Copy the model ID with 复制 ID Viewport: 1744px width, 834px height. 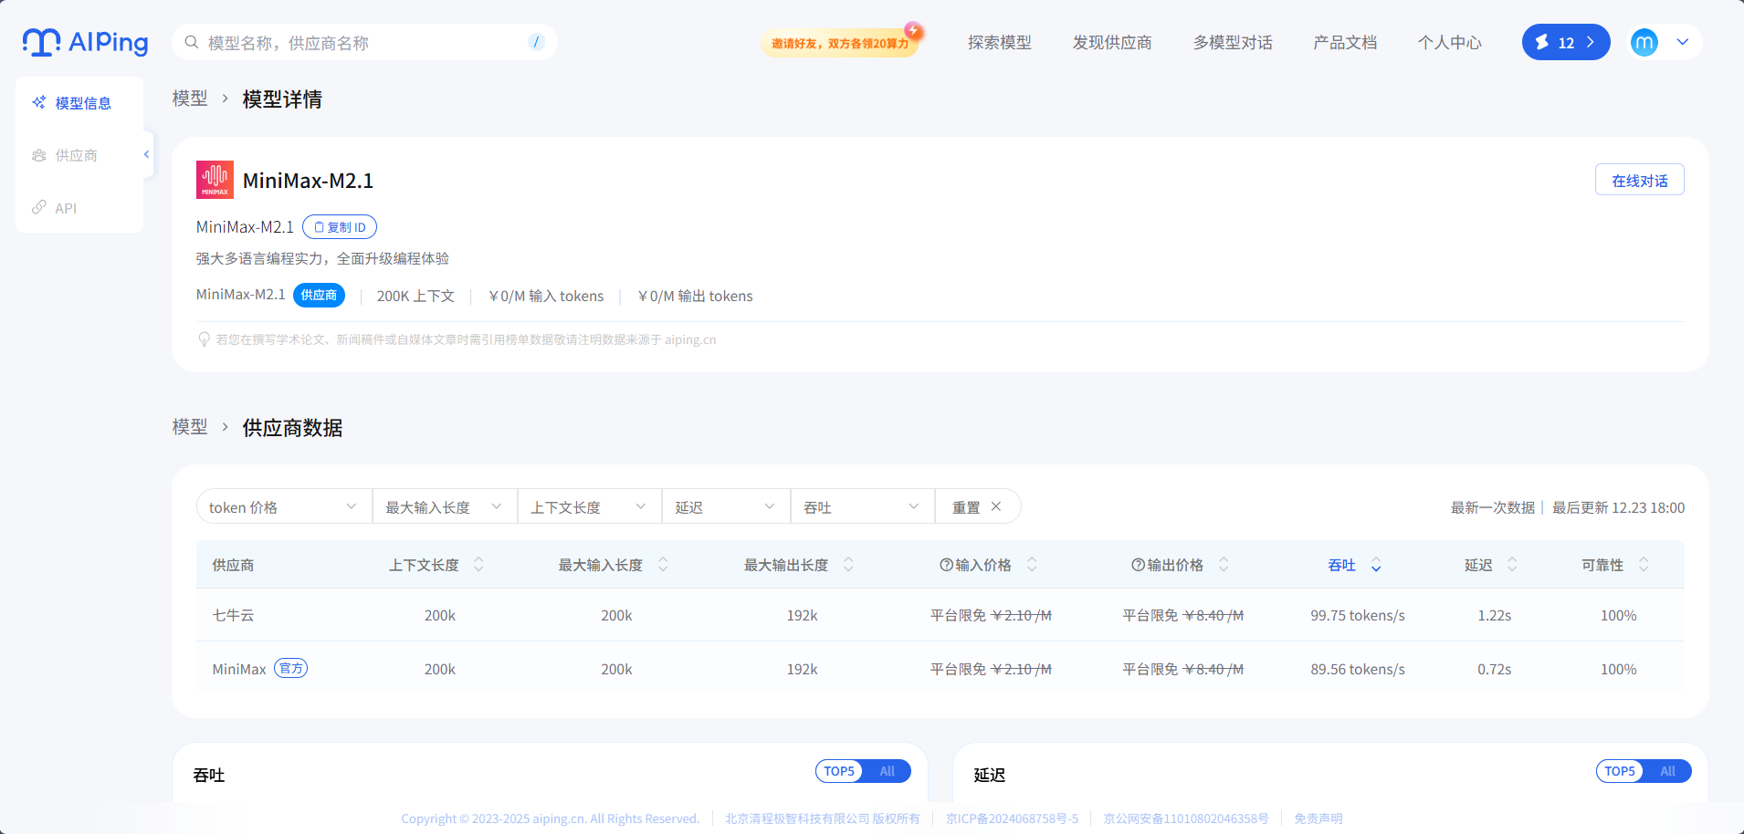tap(340, 227)
